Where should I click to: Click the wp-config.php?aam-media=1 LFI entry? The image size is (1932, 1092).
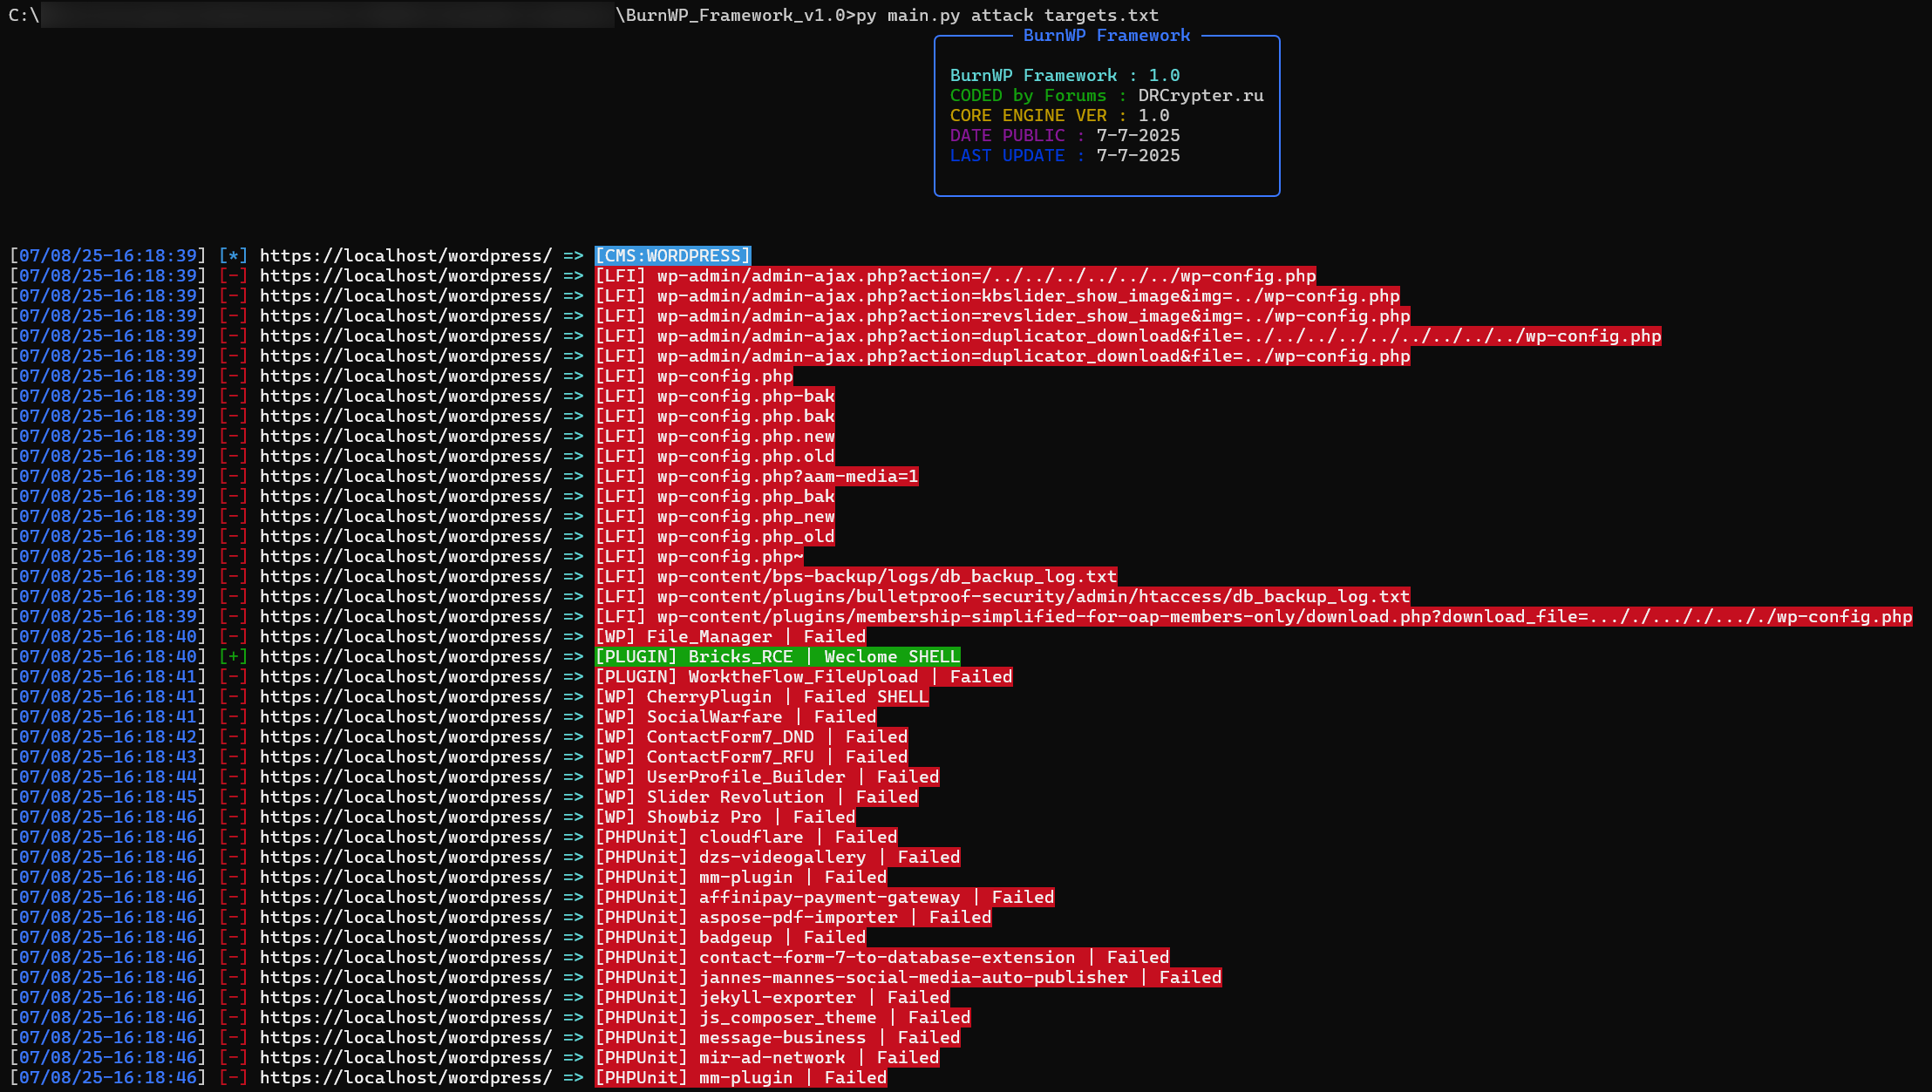click(756, 476)
